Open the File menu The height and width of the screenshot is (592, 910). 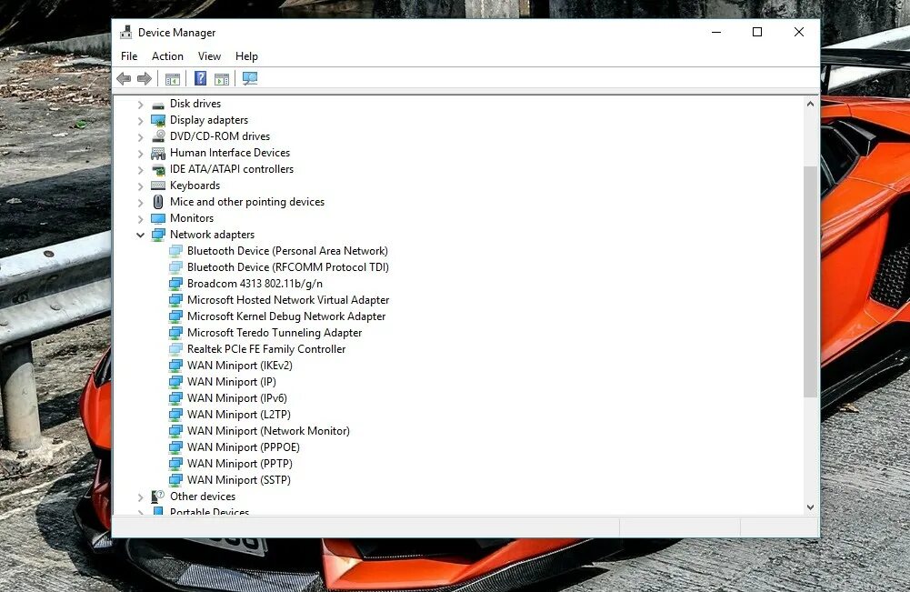point(129,56)
